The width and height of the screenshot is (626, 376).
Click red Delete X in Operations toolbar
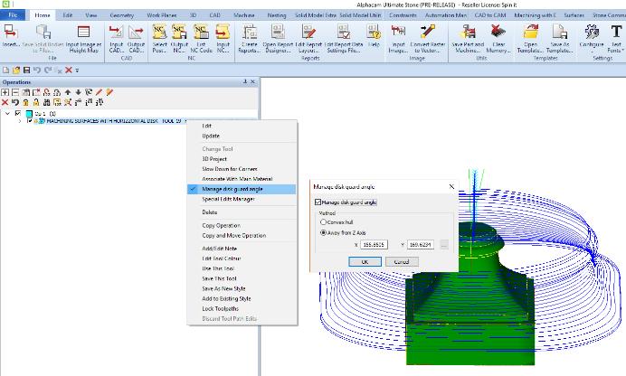tap(5, 102)
